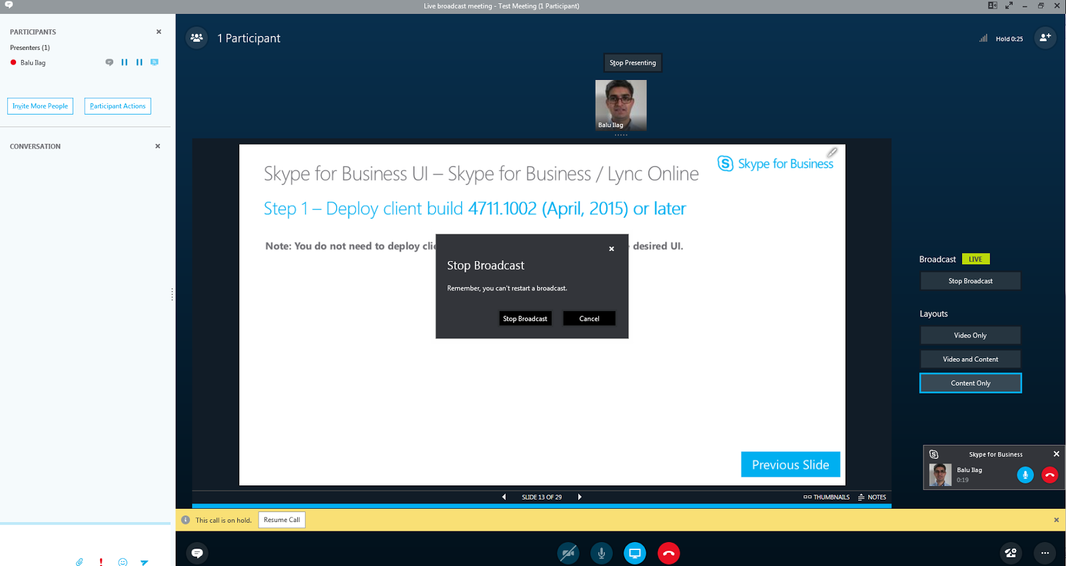
Task: Go to next slide arrow
Action: [580, 497]
